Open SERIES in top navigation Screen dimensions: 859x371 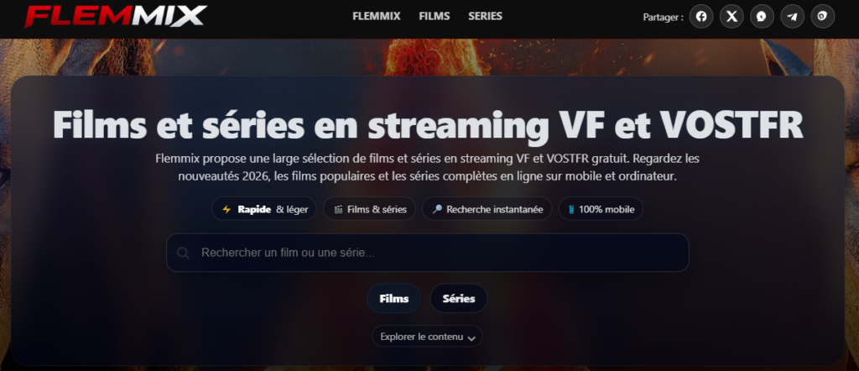[x=485, y=17]
